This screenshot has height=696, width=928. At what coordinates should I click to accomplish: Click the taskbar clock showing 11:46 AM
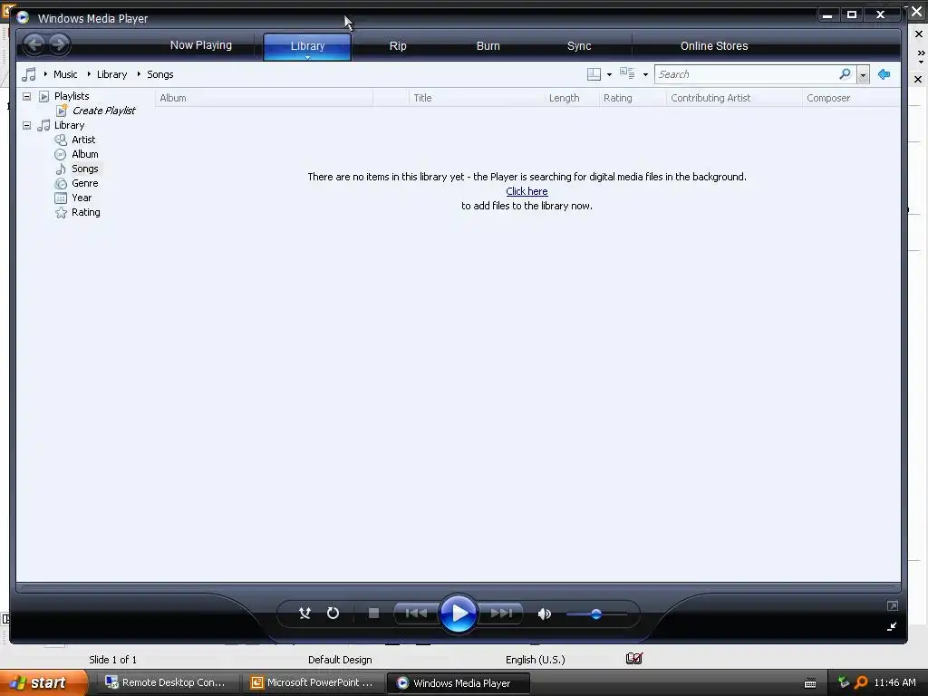click(x=894, y=682)
